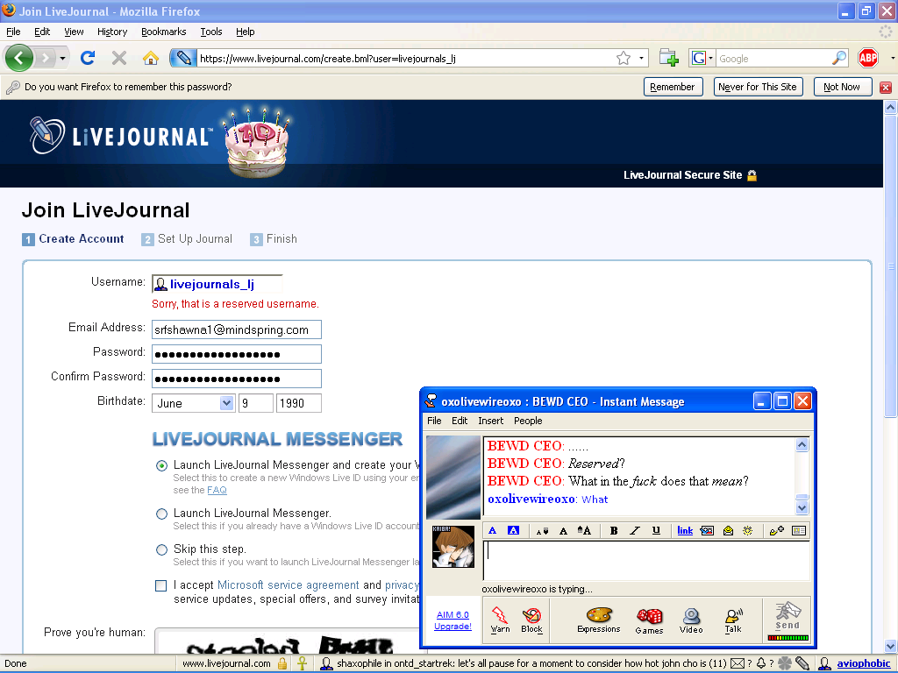
Task: Dismiss the remember password notification bar
Action: coord(886,87)
